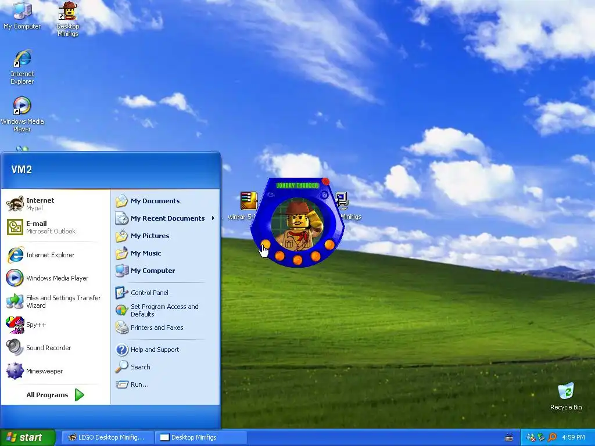
Task: Open Sound Recorder from Start menu
Action: tap(55, 348)
